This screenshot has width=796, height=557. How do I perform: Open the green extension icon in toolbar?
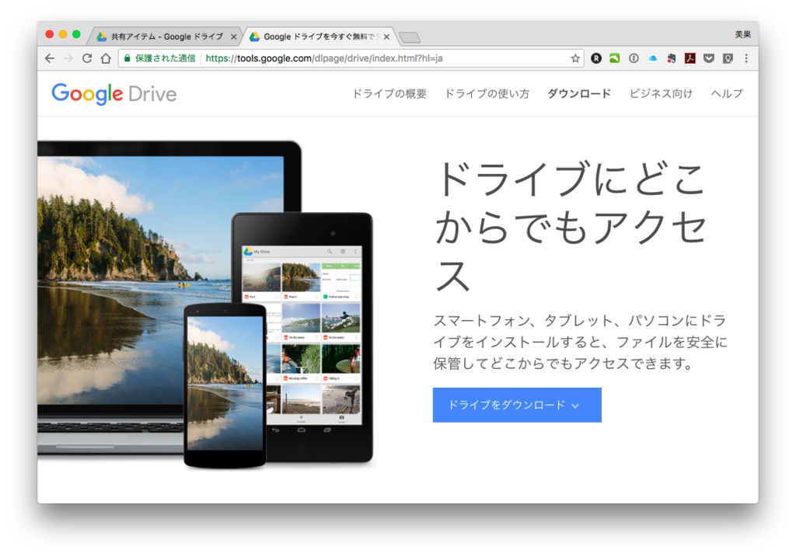pyautogui.click(x=615, y=58)
